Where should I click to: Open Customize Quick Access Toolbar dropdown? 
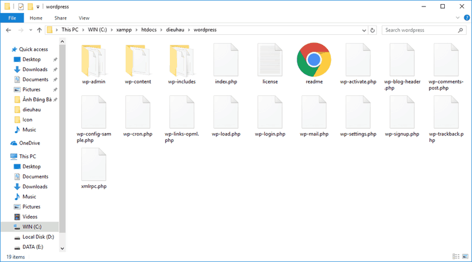click(x=38, y=7)
